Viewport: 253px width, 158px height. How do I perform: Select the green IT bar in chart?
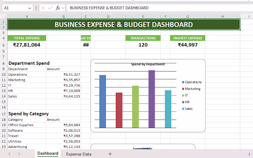(x=135, y=107)
